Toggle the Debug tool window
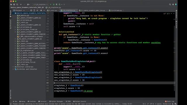Viewport: 187px width, 105px height. [x=22, y=101]
